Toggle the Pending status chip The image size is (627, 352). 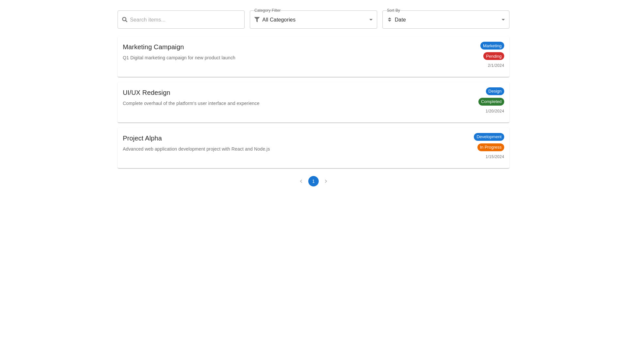click(493, 56)
